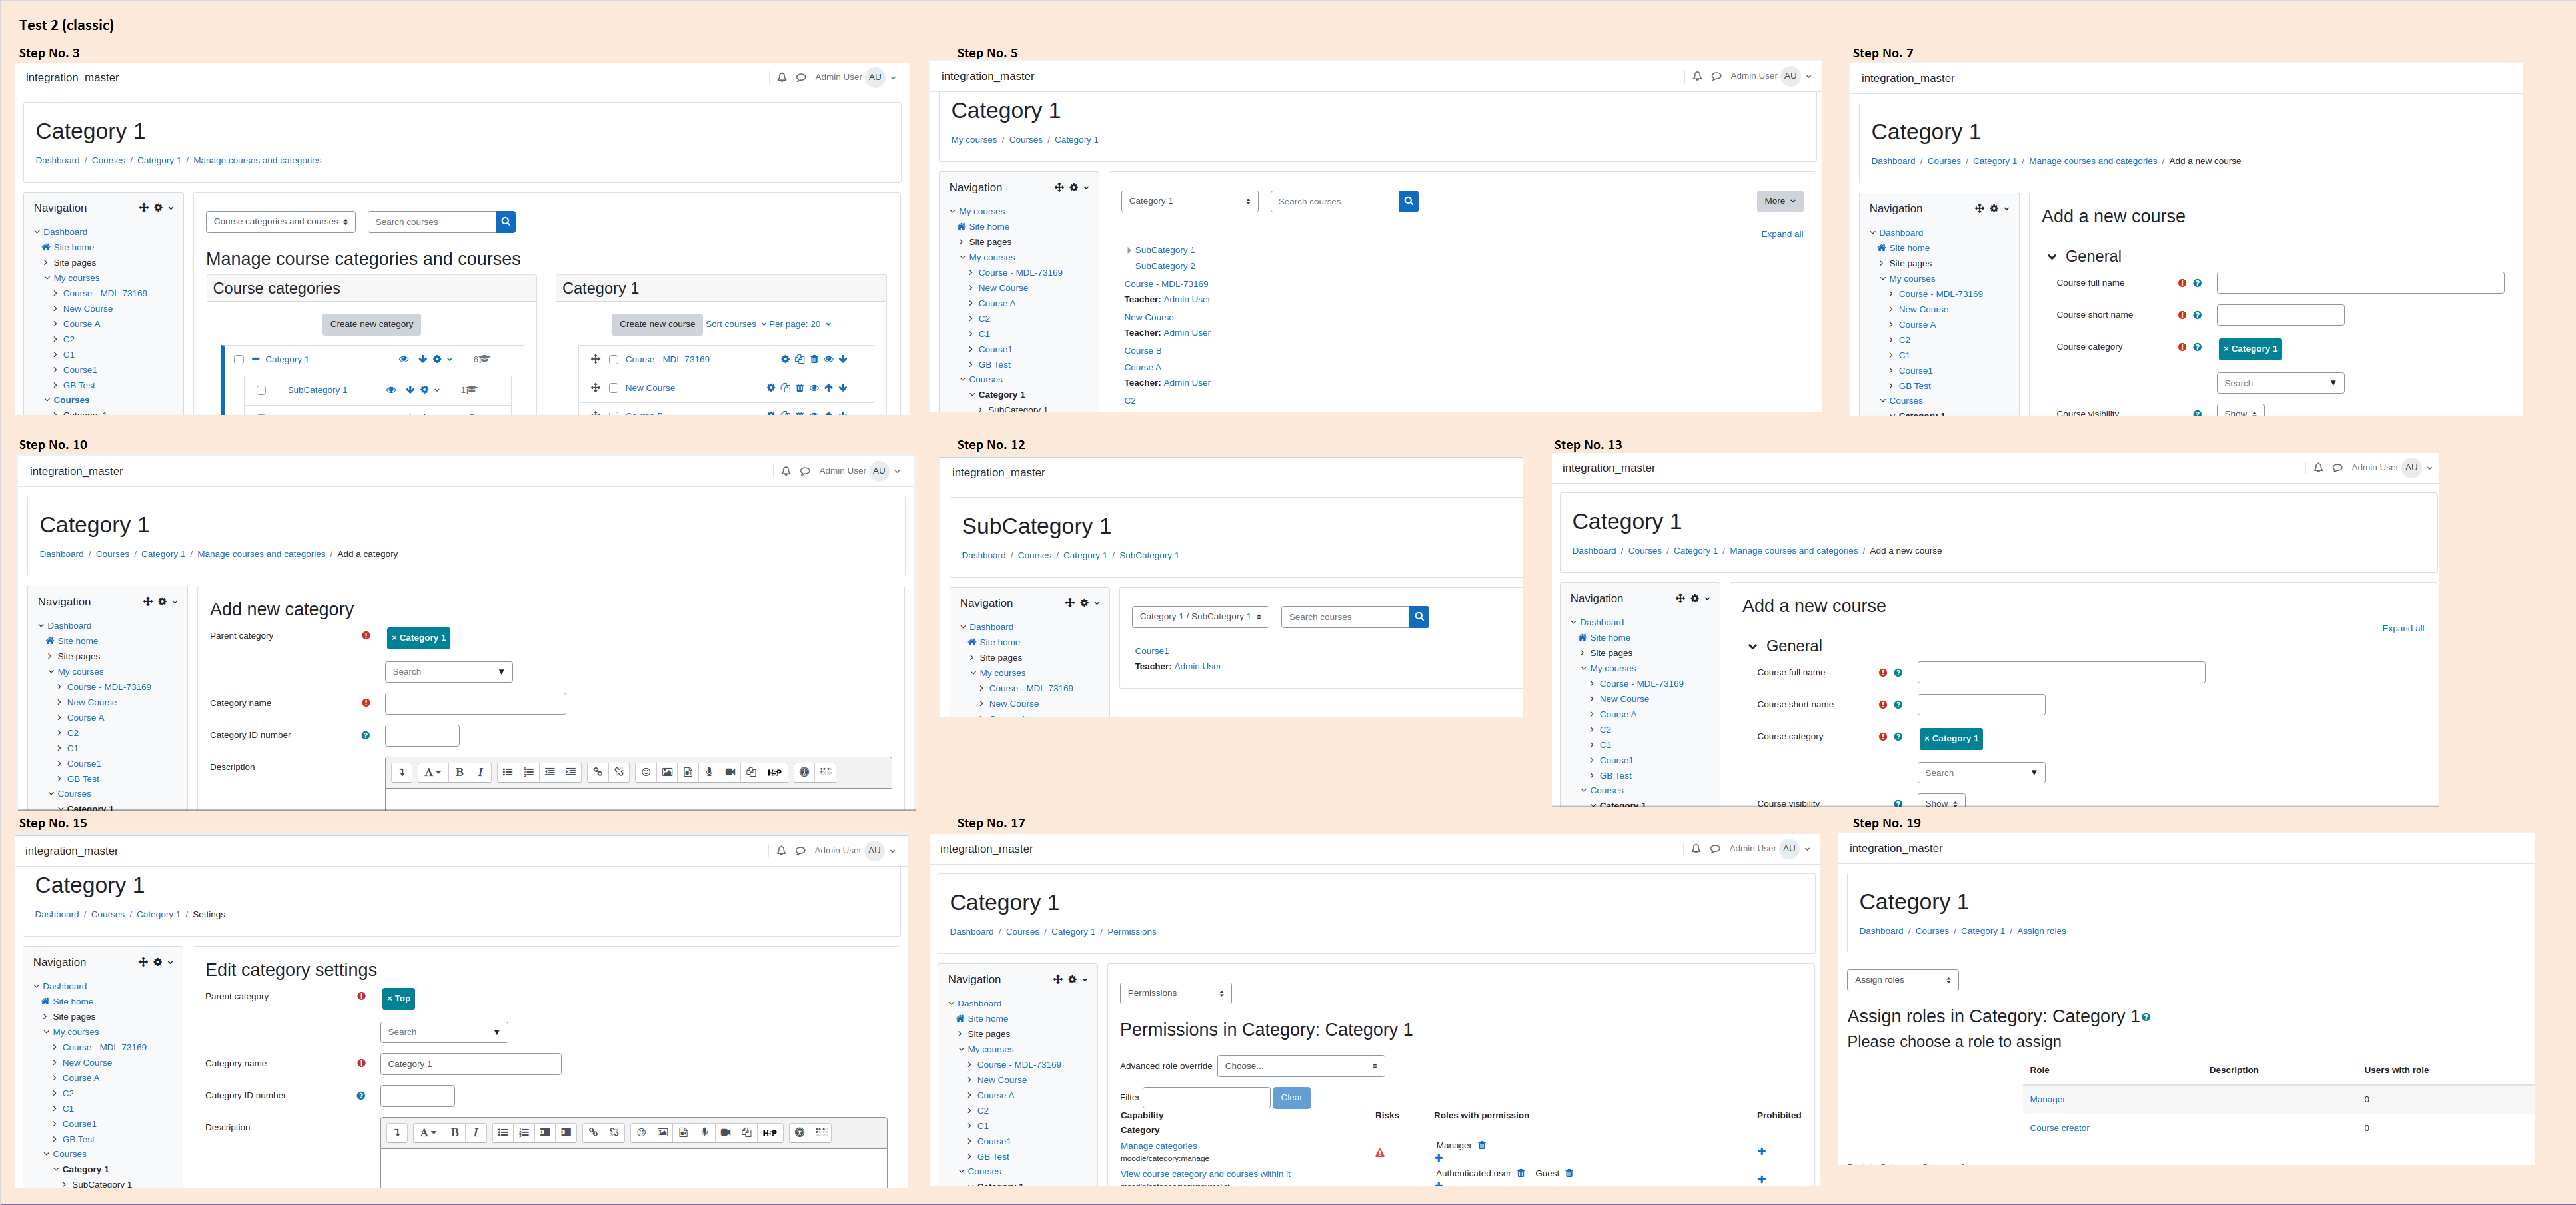
Task: Click help icon next to Category ID number, Step 10
Action: pyautogui.click(x=365, y=736)
